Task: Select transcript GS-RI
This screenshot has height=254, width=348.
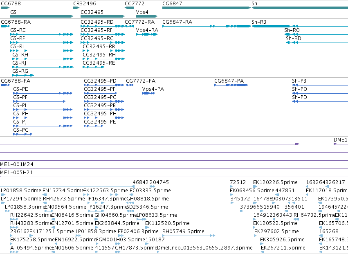Action: pos(17,47)
